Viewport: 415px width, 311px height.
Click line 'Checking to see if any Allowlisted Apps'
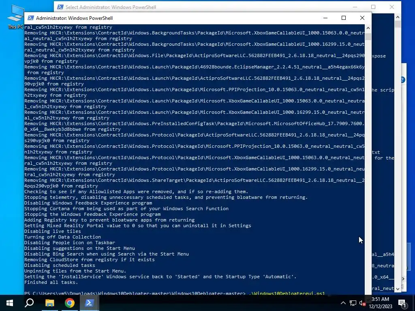136,192
